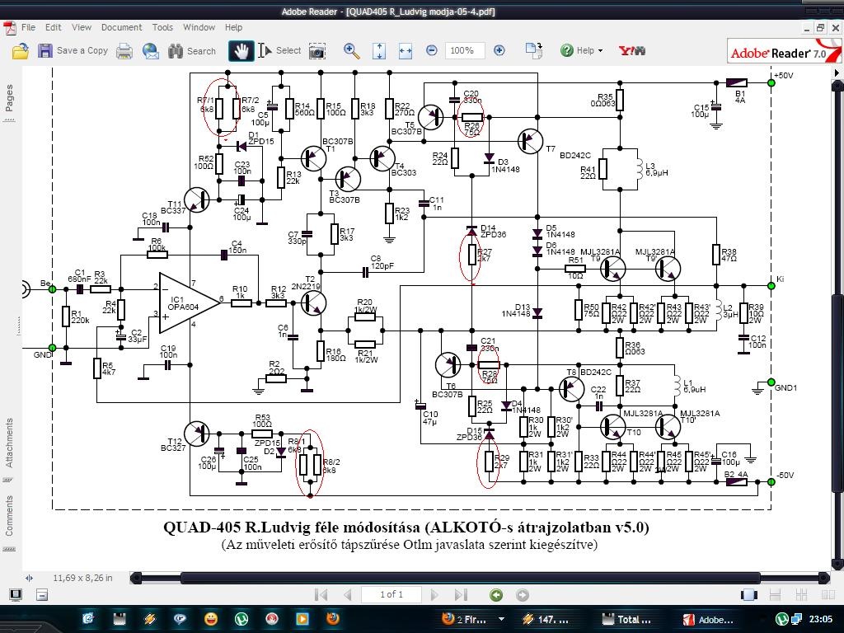Switch to the Total Commander taskbar button
The width and height of the screenshot is (844, 633).
(x=626, y=619)
